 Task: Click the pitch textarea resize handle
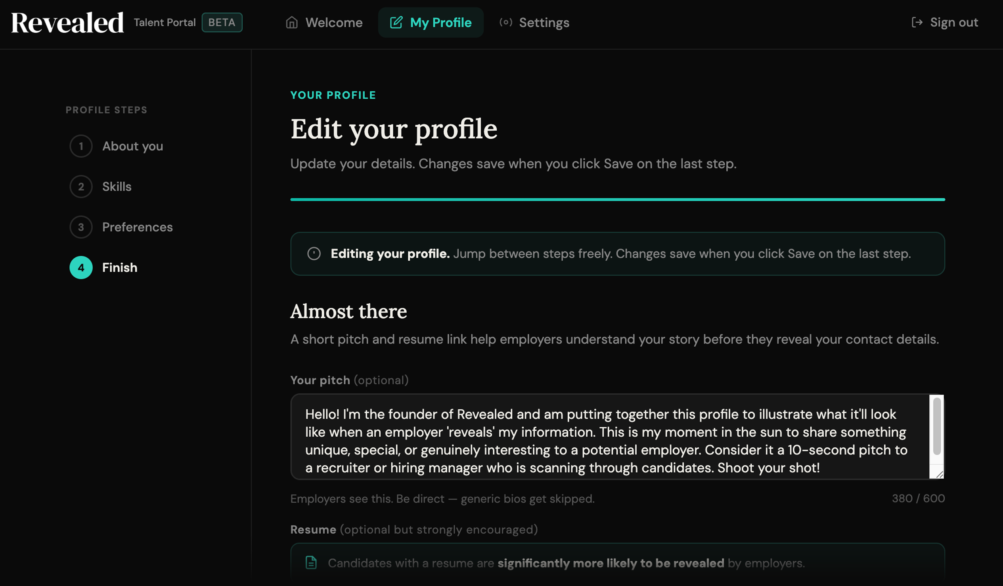tap(940, 474)
